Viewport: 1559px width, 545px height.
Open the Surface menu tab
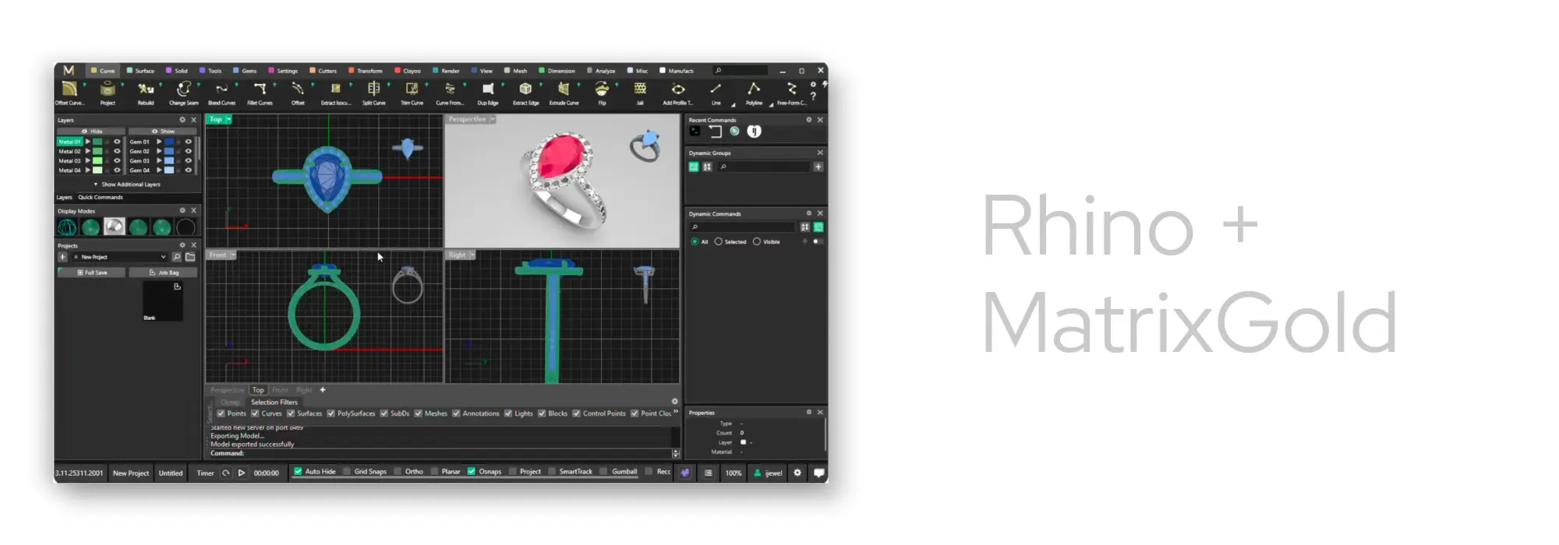[x=141, y=71]
